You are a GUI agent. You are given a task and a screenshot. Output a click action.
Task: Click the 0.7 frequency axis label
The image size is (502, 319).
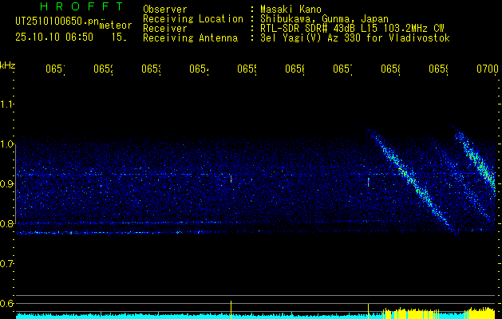point(6,264)
